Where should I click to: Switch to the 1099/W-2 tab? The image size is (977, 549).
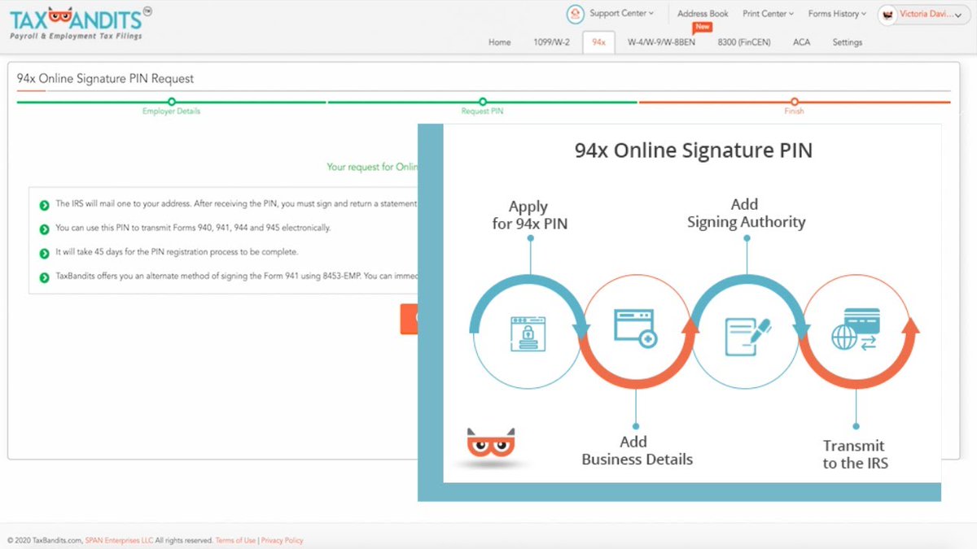point(551,42)
